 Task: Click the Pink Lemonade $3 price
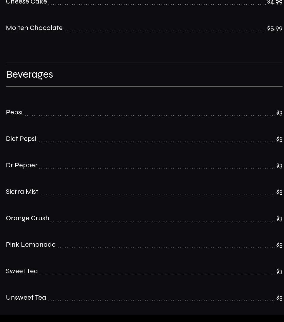click(x=279, y=245)
